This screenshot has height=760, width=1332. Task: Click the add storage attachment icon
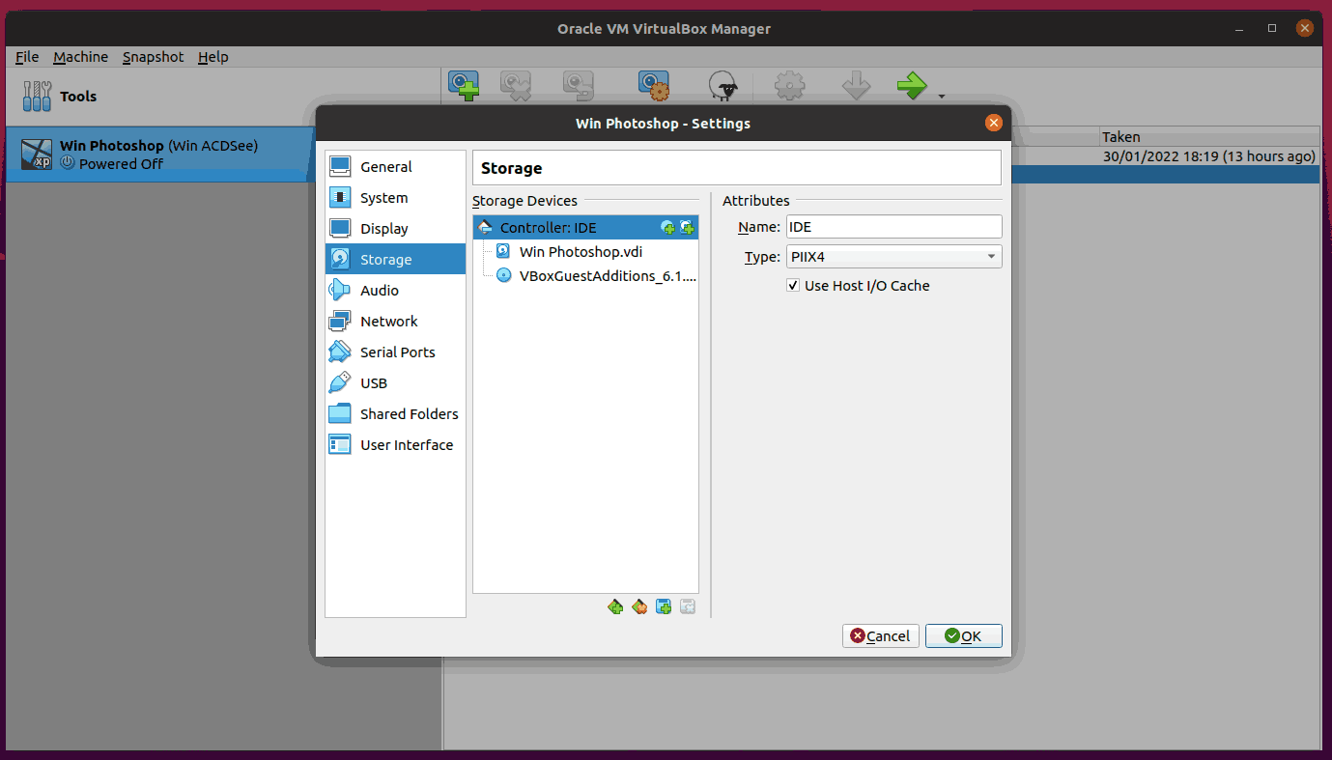tap(664, 607)
